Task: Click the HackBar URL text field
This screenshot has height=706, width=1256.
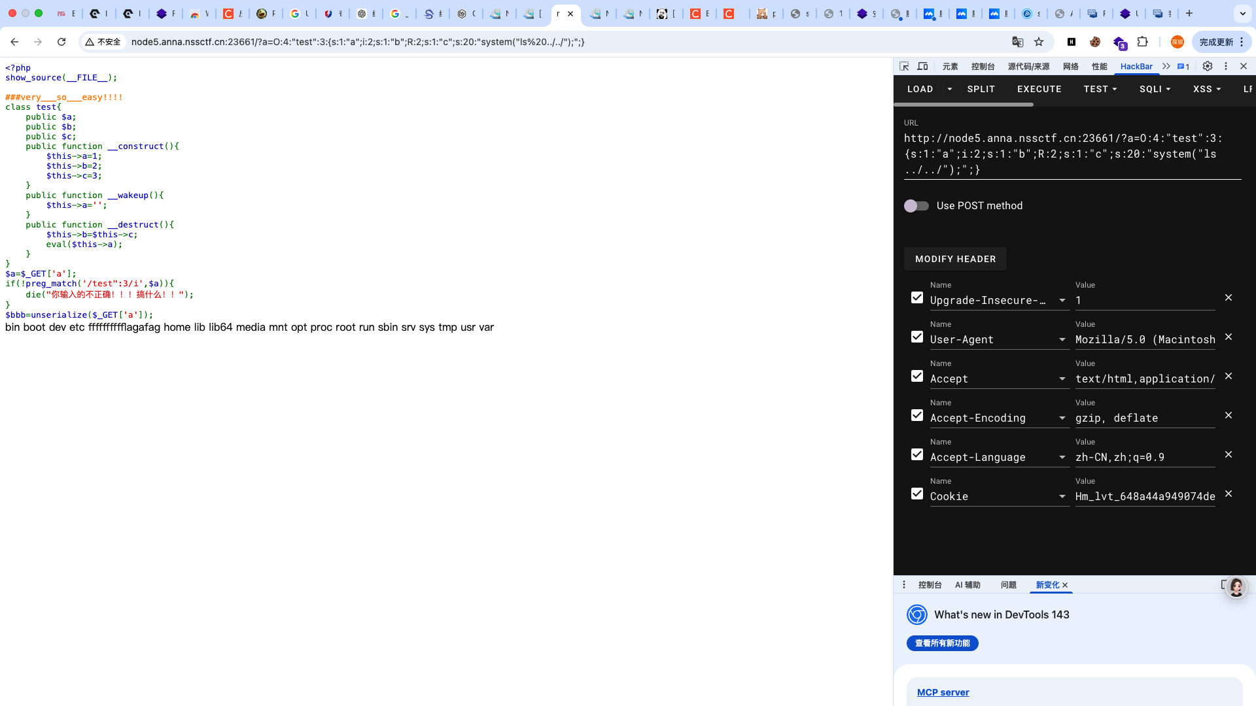Action: pyautogui.click(x=1072, y=154)
